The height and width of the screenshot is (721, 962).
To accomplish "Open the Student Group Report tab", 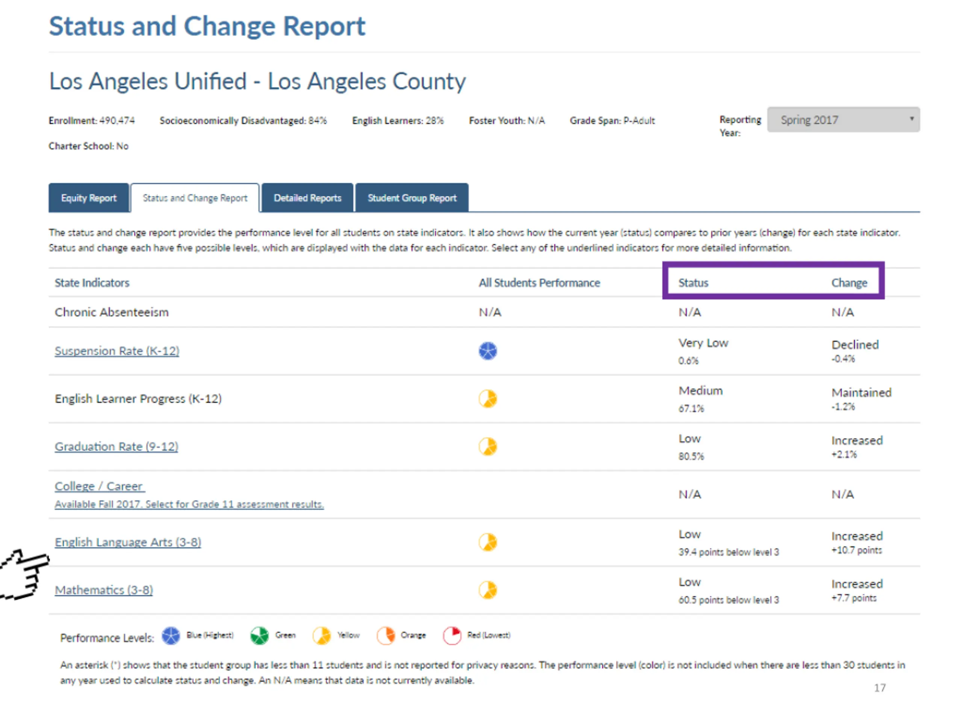I will click(x=412, y=198).
